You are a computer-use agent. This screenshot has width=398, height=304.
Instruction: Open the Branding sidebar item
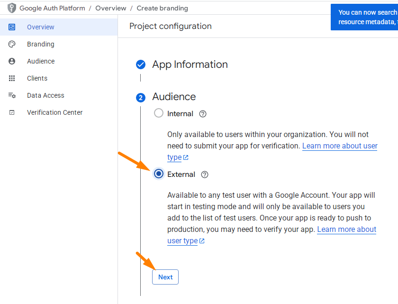[59, 44]
